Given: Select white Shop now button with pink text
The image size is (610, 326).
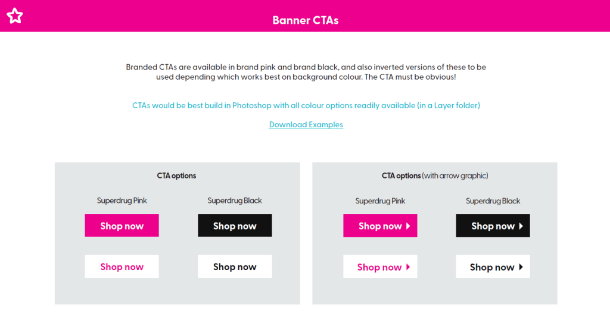Looking at the screenshot, I should tap(122, 267).
